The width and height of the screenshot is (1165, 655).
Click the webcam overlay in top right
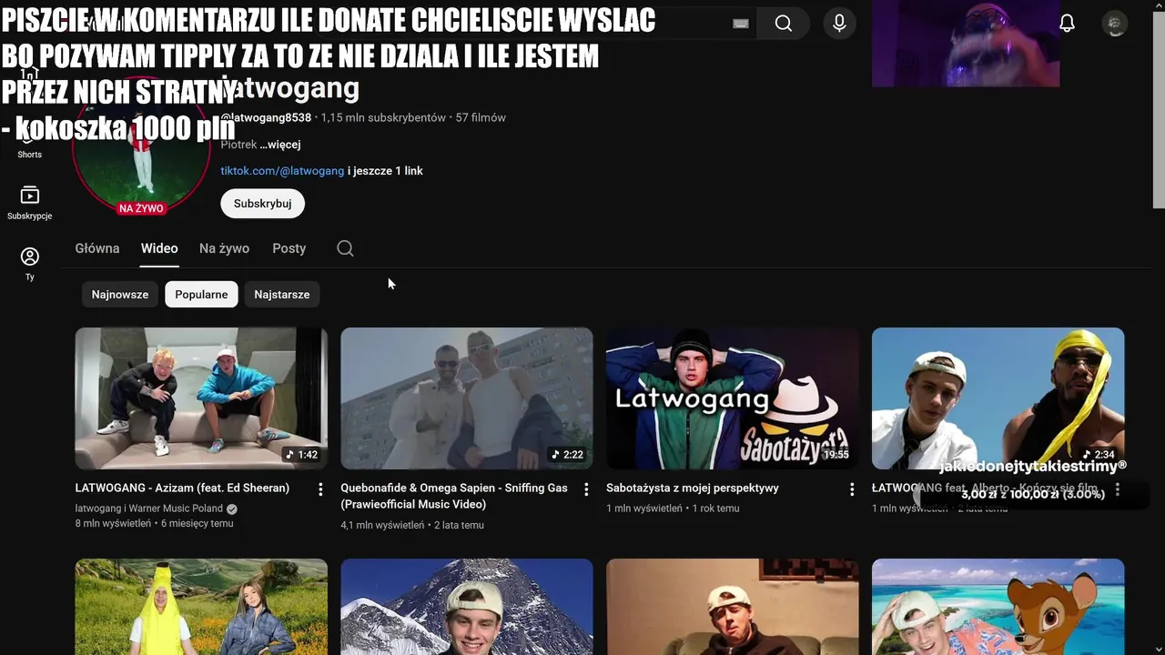(x=966, y=44)
